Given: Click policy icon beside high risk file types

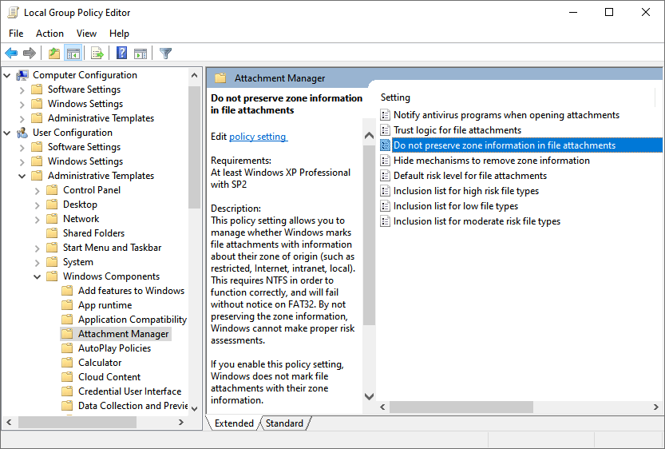Looking at the screenshot, I should (x=385, y=191).
